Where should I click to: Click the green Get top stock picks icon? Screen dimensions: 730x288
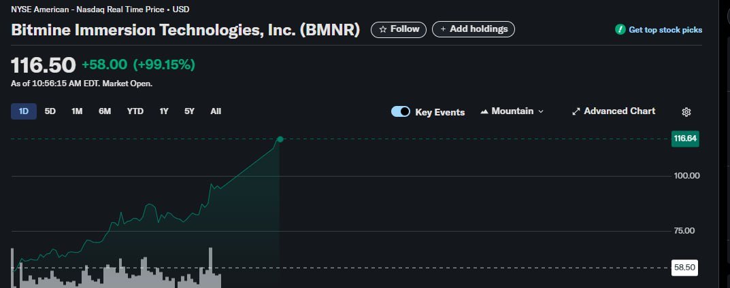(620, 30)
